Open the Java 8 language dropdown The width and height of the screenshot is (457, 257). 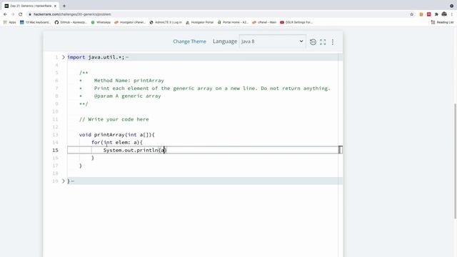[x=272, y=41]
